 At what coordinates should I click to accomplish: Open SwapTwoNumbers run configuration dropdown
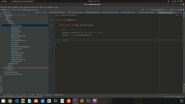point(158,10)
